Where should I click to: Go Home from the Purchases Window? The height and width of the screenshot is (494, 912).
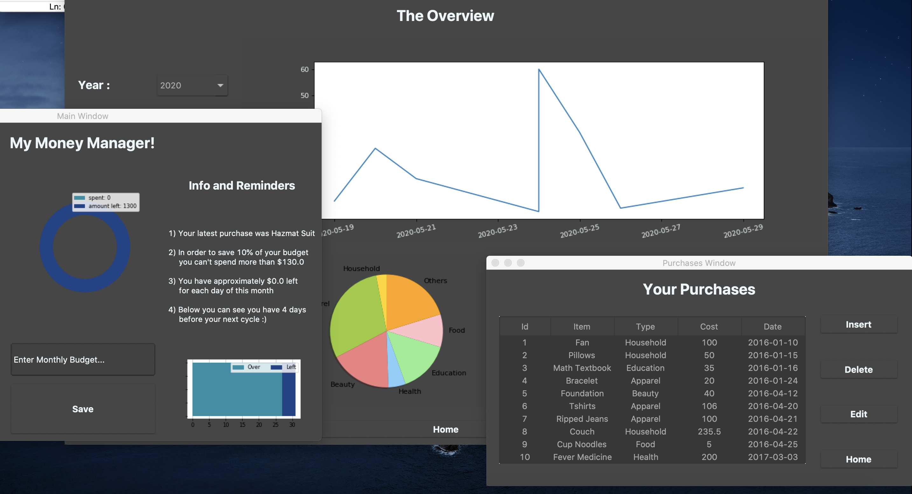coord(859,459)
